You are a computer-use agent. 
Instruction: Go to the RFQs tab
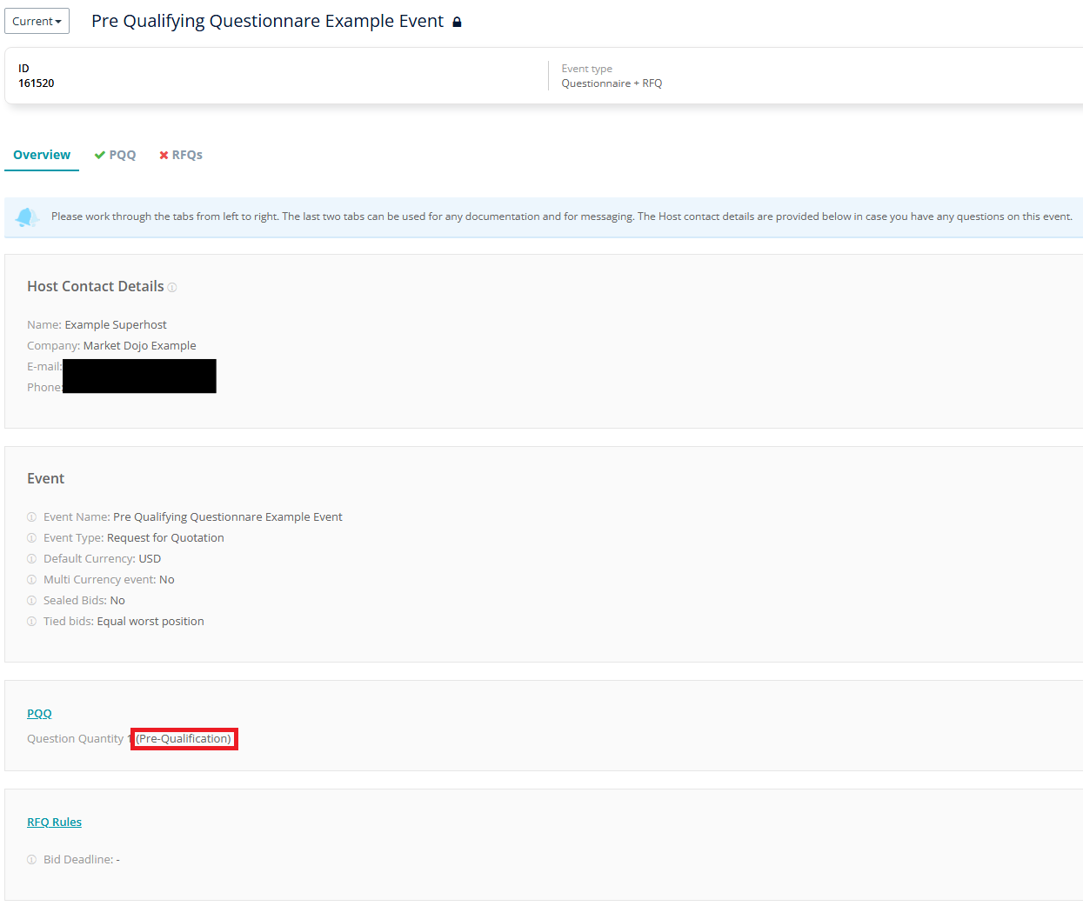click(181, 155)
